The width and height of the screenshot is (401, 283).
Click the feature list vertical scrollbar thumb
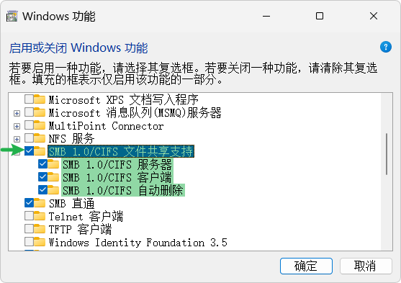coord(387,154)
